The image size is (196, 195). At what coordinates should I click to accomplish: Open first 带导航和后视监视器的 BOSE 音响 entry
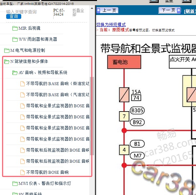coord(57,150)
